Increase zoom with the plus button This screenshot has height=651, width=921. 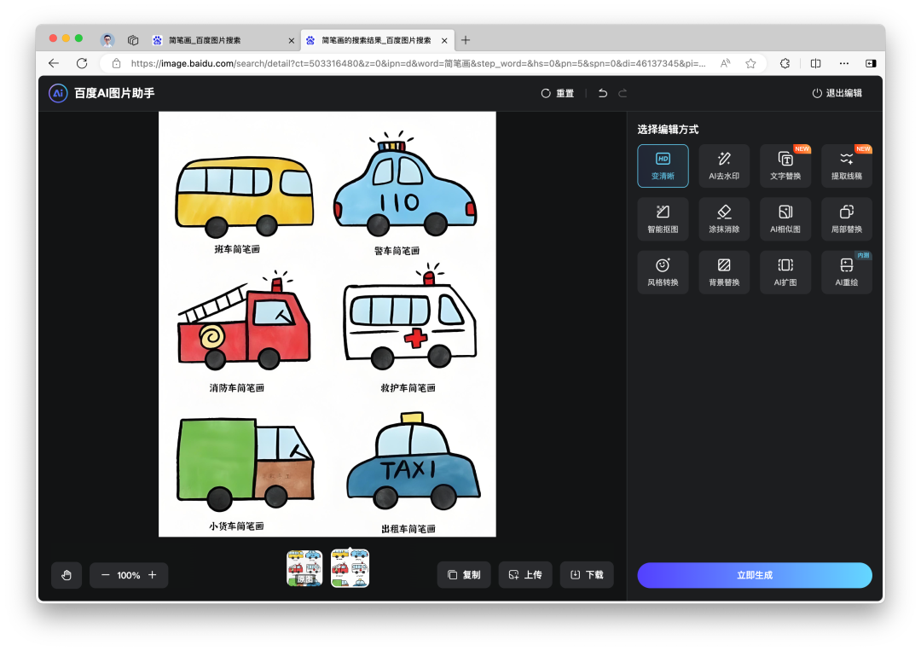(153, 575)
